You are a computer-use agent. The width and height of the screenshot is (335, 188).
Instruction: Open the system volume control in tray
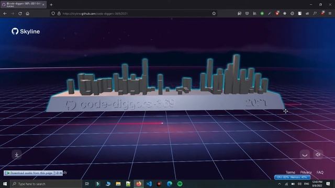pos(299,184)
